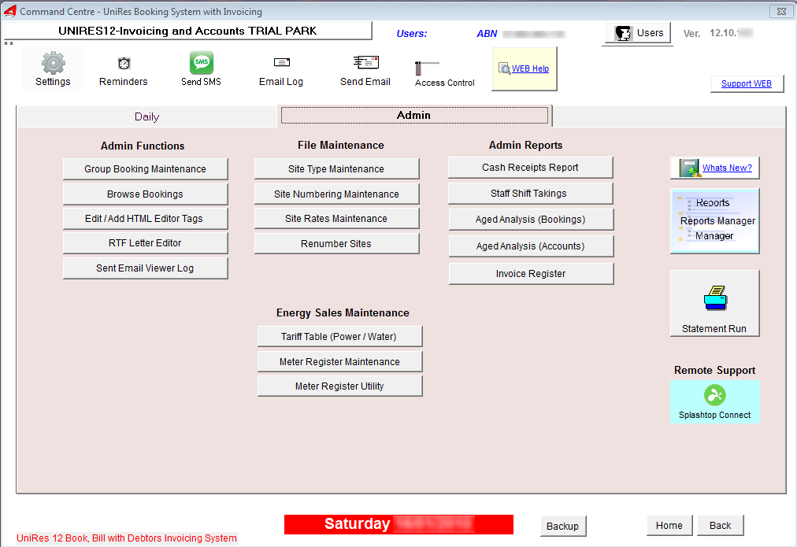This screenshot has height=547, width=797.
Task: Launch Splashtop Connect remote support icon
Action: [714, 395]
